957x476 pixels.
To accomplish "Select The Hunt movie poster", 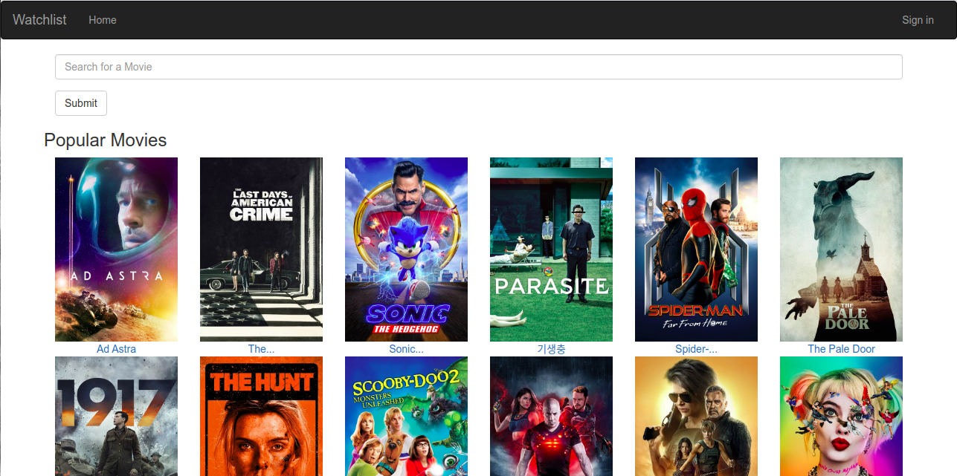I will click(261, 416).
